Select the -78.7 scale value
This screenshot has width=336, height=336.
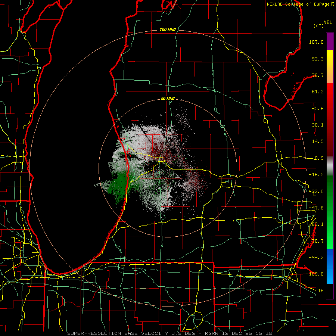[x=316, y=241]
